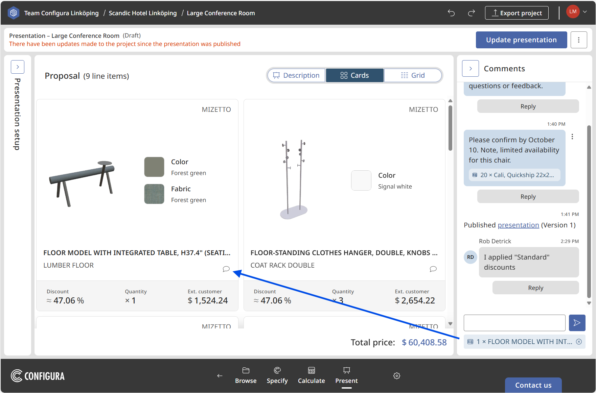Switch to Cards view
This screenshot has width=596, height=393.
tap(354, 75)
